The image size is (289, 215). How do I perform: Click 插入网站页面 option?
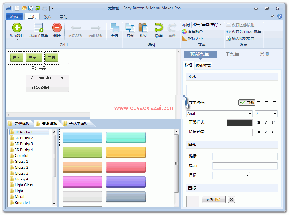(x=241, y=38)
